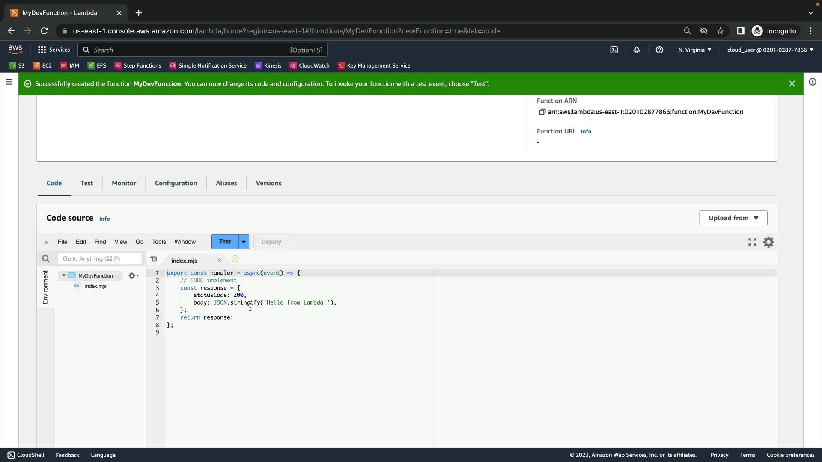Collapse the editor menu bar arrow
This screenshot has width=822, height=462.
click(46, 242)
